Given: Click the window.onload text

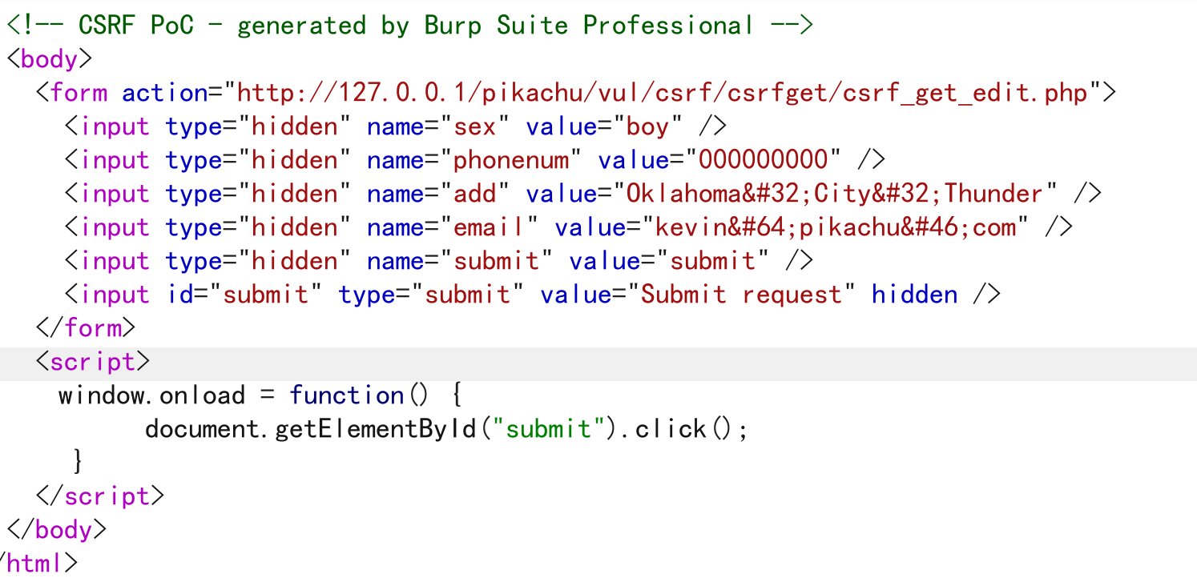Looking at the screenshot, I should pos(151,395).
